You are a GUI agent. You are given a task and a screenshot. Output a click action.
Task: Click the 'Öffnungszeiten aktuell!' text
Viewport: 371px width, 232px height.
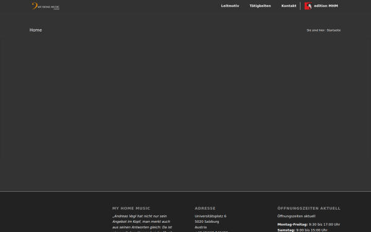coord(296,216)
